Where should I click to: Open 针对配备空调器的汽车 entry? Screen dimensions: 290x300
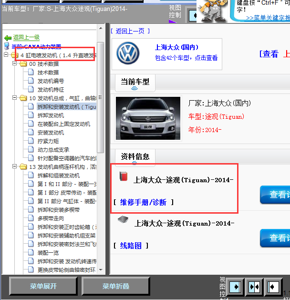pos(67,158)
